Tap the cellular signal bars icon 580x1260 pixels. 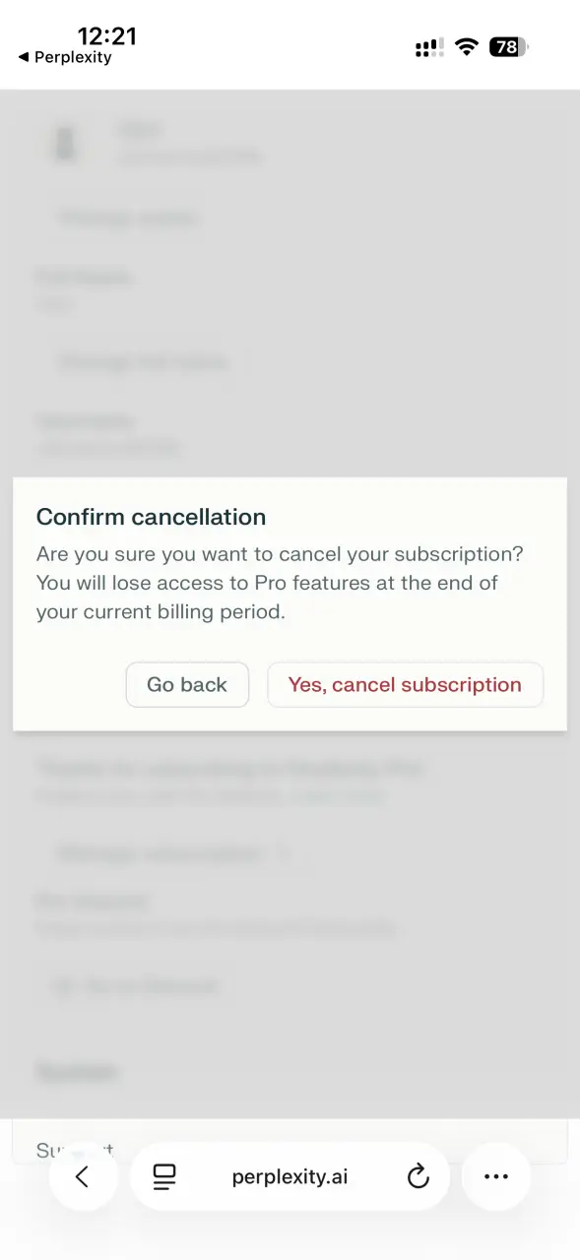click(429, 47)
